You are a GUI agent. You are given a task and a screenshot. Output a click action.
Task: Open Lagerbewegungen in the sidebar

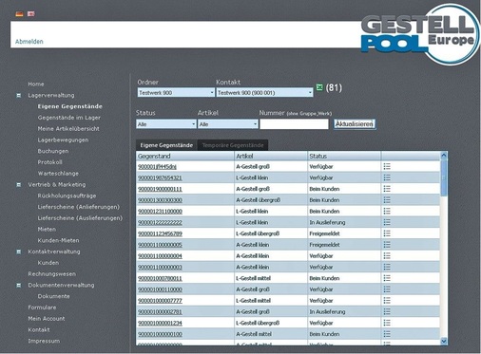(x=63, y=140)
